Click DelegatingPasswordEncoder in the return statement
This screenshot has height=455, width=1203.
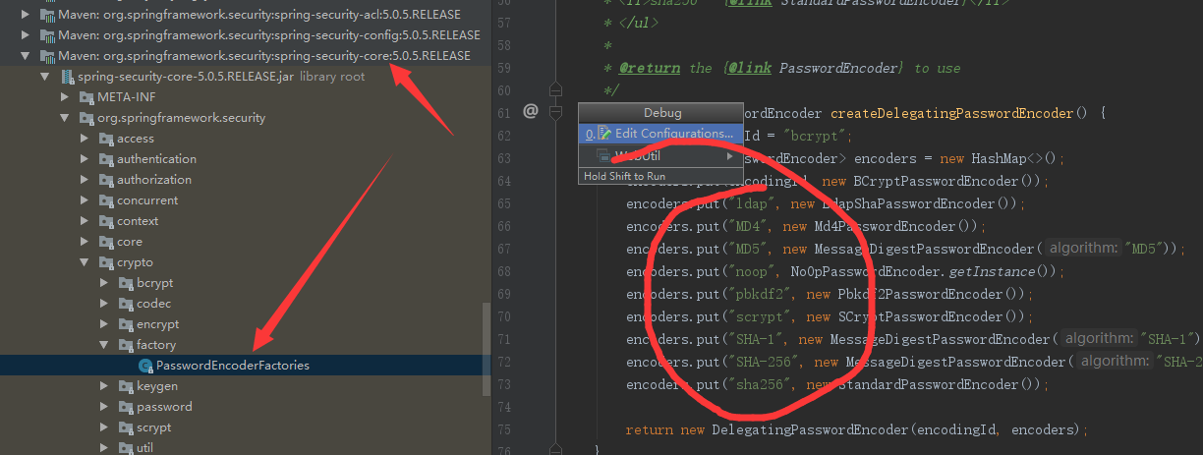pos(810,429)
